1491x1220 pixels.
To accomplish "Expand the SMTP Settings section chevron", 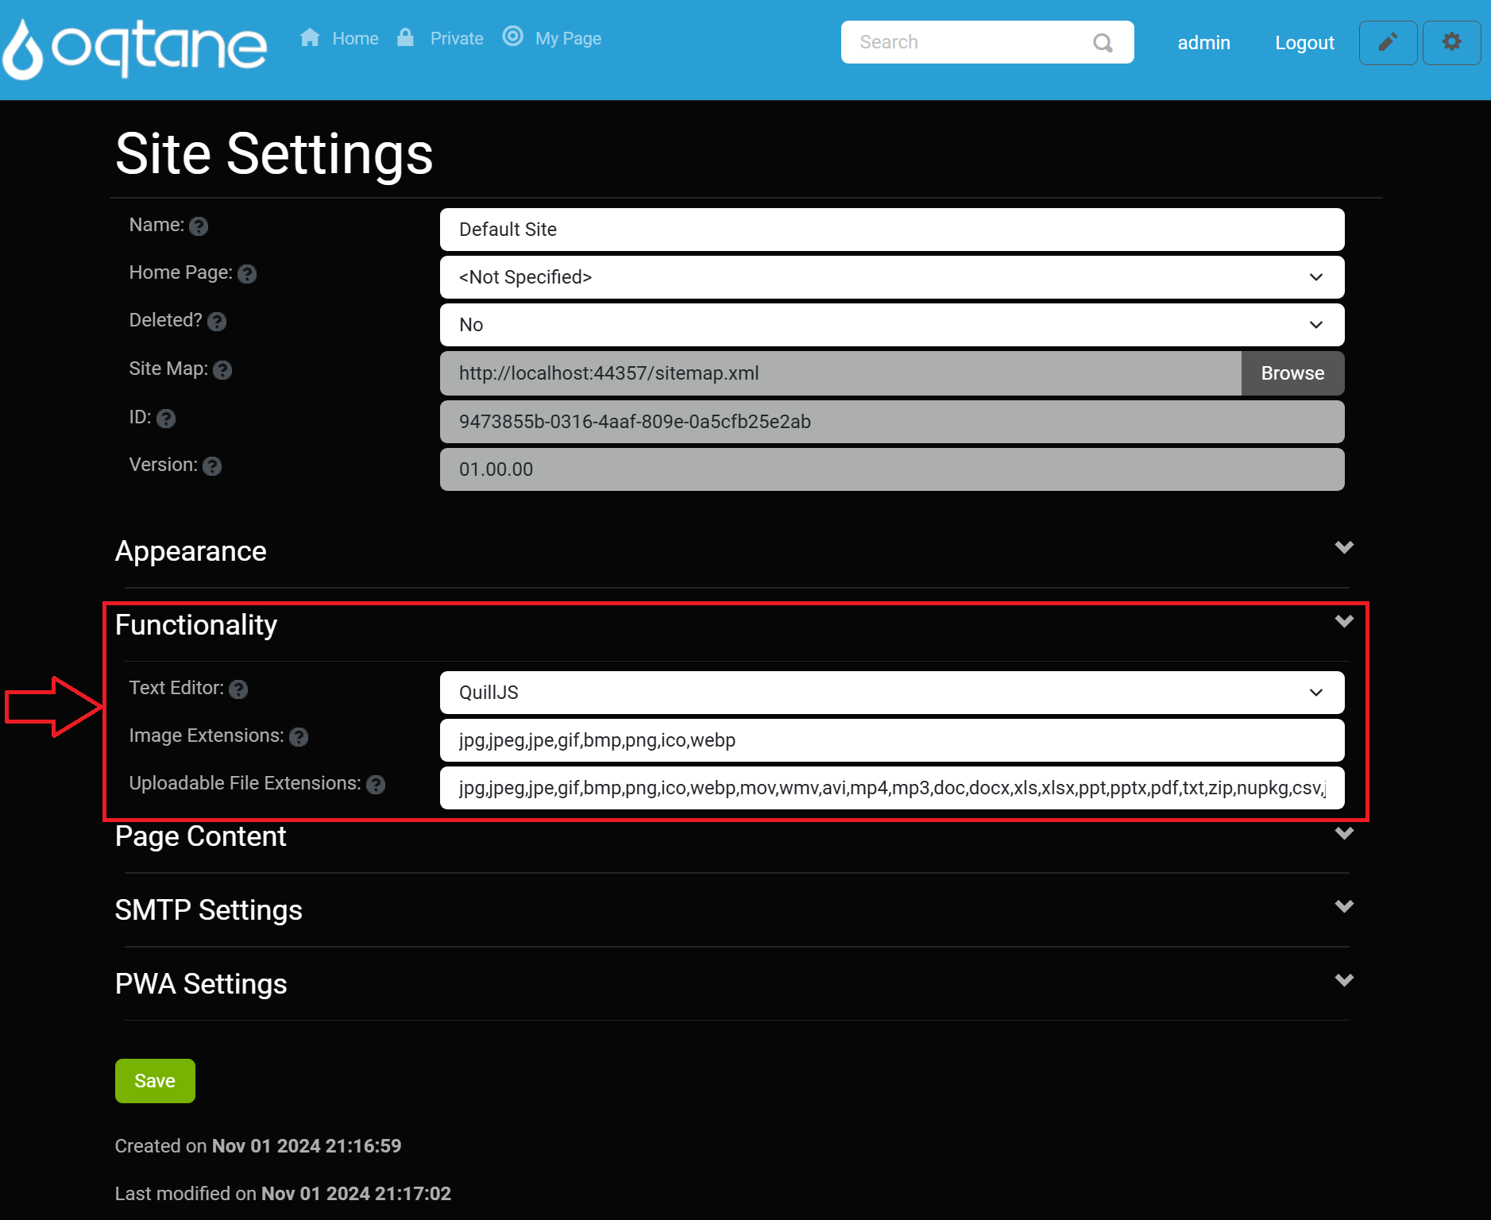I will (x=1344, y=906).
